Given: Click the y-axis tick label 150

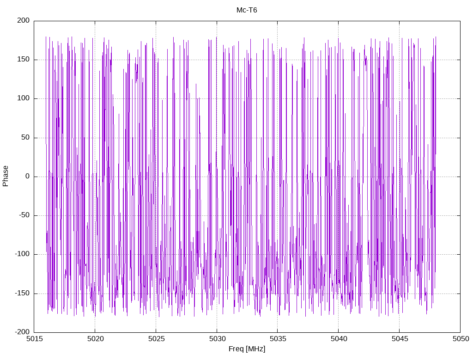Looking at the screenshot, I should (x=24, y=60).
